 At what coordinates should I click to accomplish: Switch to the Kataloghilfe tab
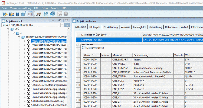(139, 27)
